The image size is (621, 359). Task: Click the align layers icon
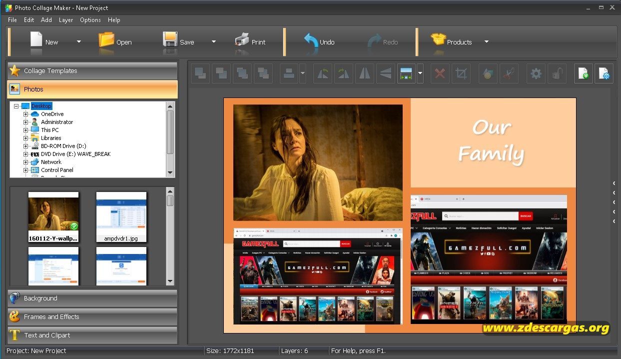289,73
